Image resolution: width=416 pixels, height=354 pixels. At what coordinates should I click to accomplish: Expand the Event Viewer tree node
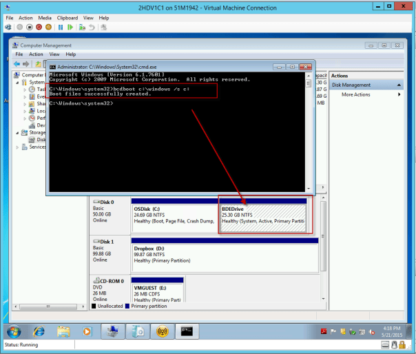coord(25,97)
